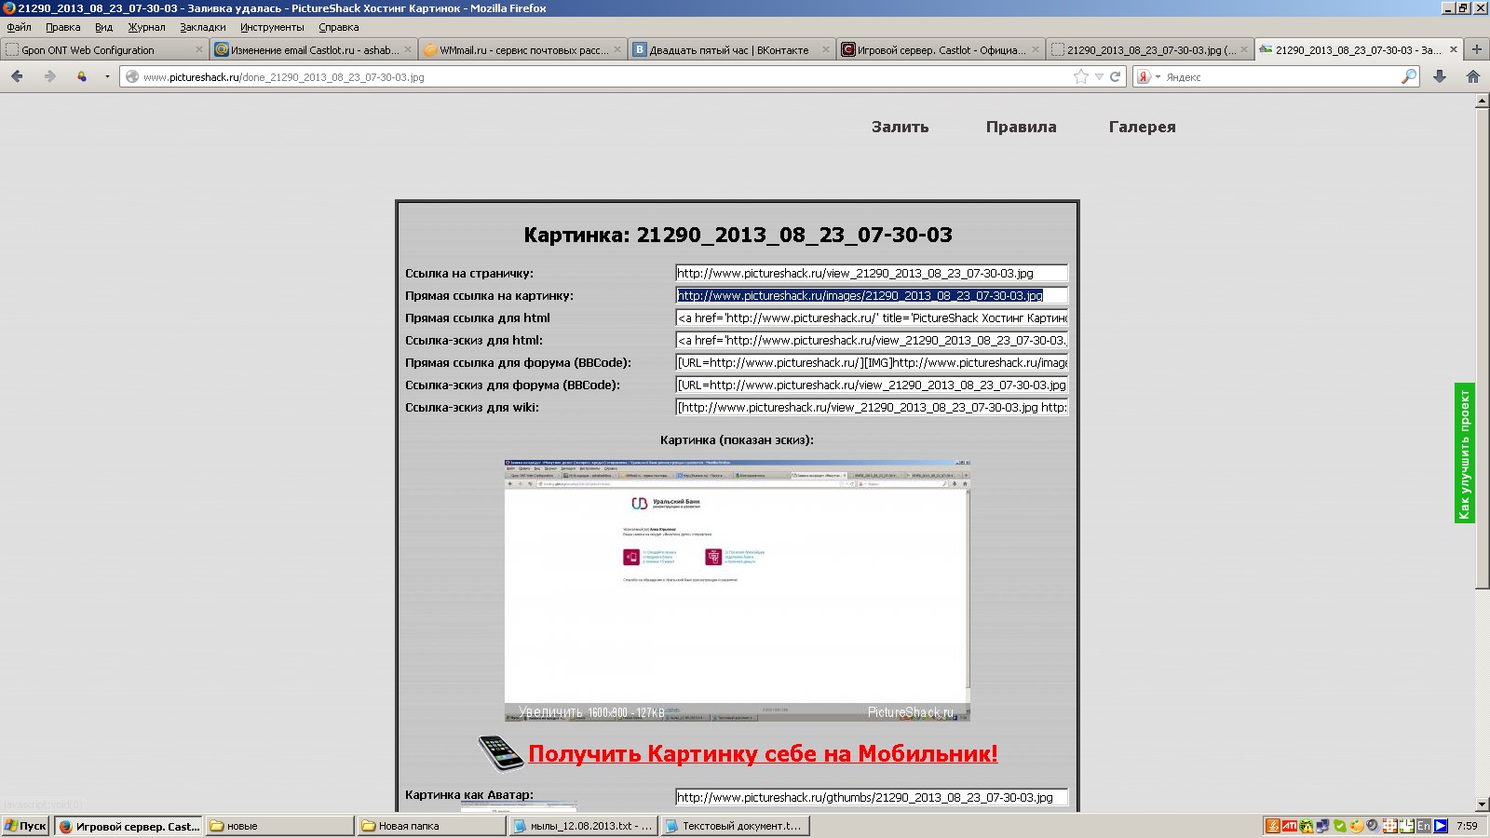Enlarge the uploaded screenshot thumbnail
This screenshot has height=838, width=1490.
[737, 589]
